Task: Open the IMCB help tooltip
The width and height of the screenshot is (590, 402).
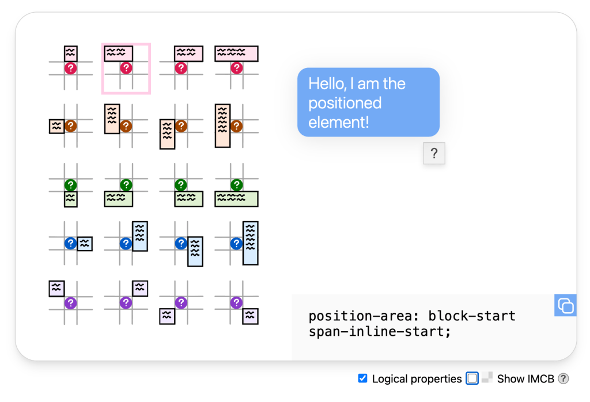Action: click(x=563, y=378)
